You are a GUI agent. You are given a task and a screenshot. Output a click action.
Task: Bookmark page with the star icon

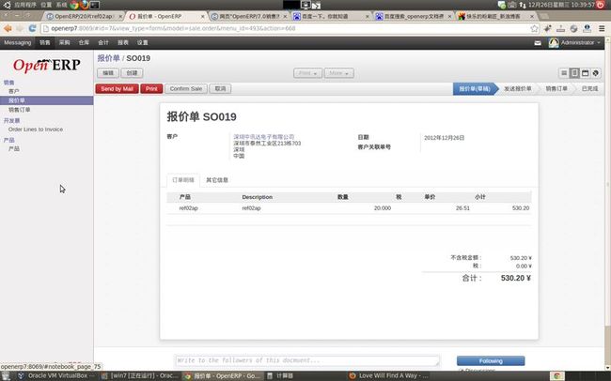[534, 28]
